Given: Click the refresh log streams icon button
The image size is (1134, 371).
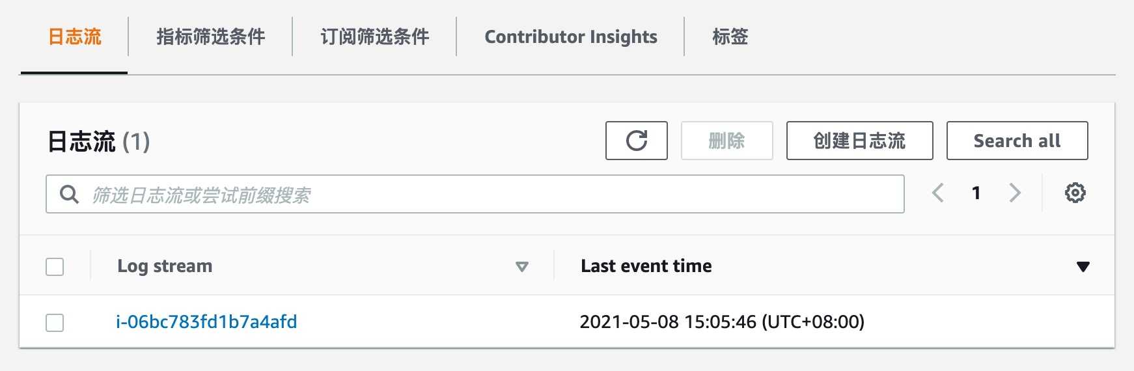Looking at the screenshot, I should click(636, 141).
